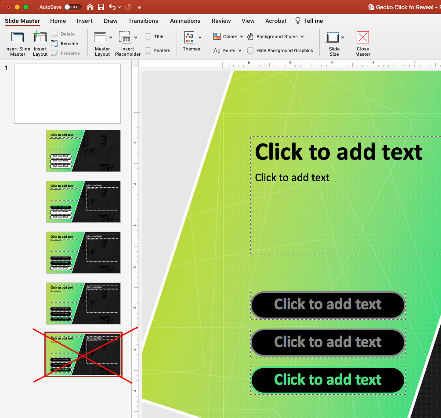Enable the Title checkbox
Image resolution: width=441 pixels, height=418 pixels.
point(148,36)
